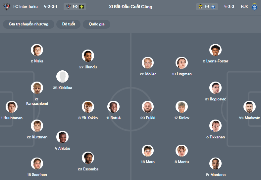Screen dimensions: 261x180
Task: Open Yli-Kokko's player avatar
Action: (x=88, y=107)
